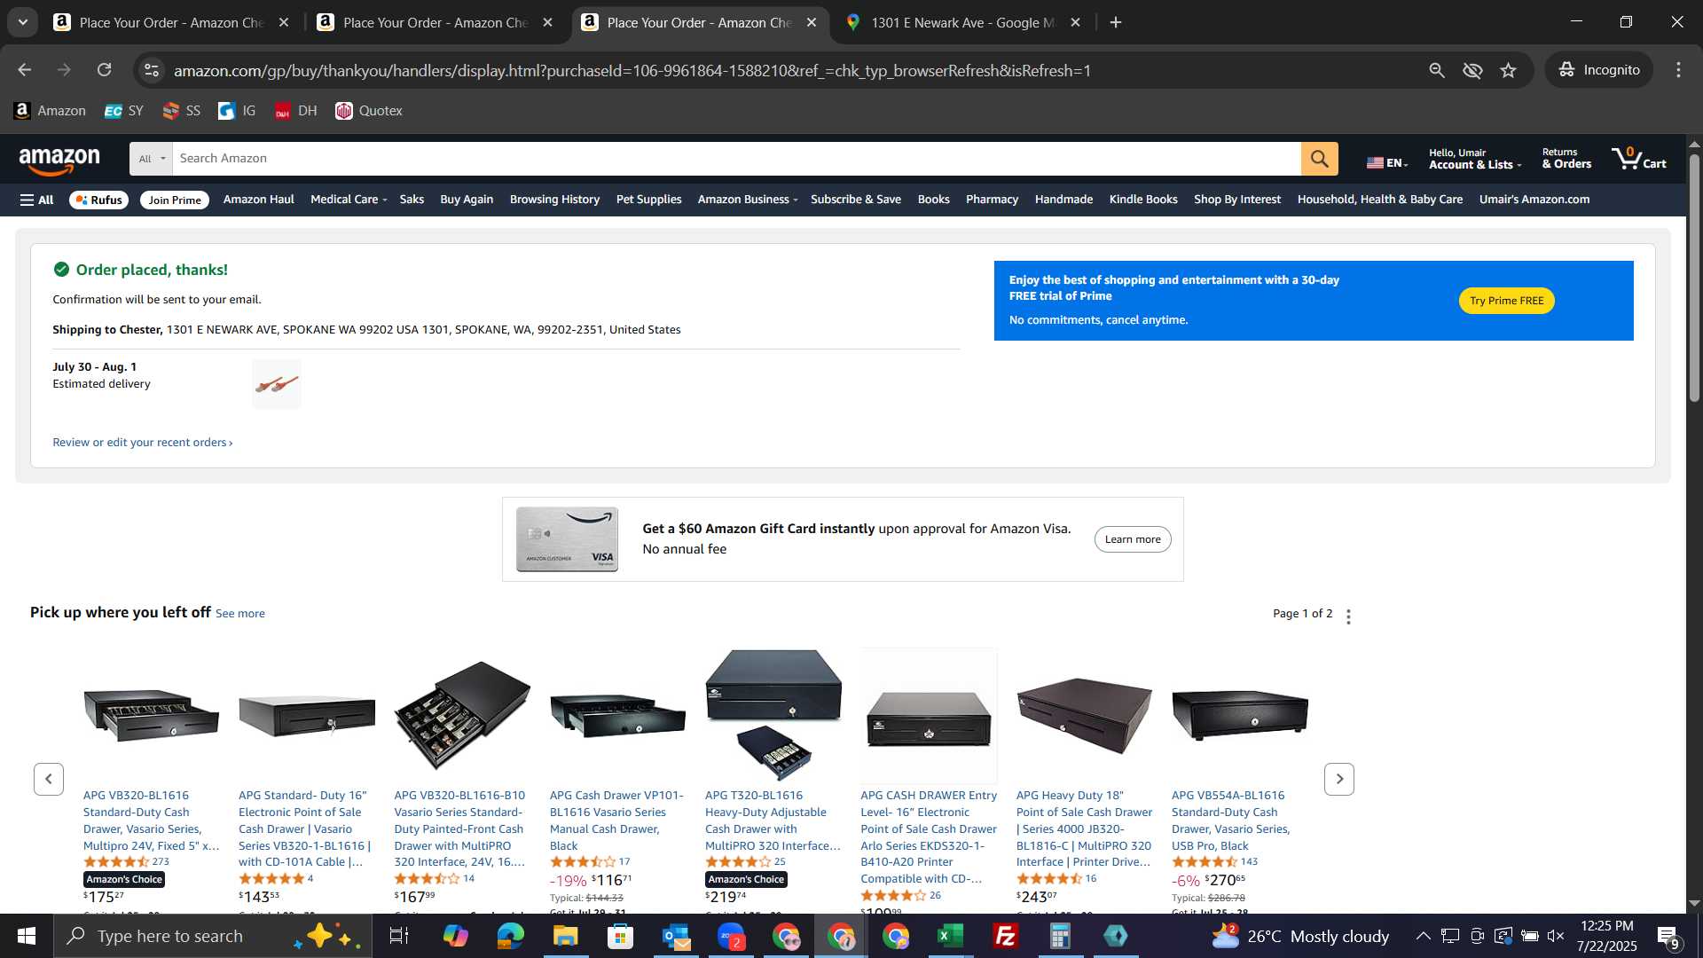Open Amazon bookmark in bookmarks bar

pos(50,111)
